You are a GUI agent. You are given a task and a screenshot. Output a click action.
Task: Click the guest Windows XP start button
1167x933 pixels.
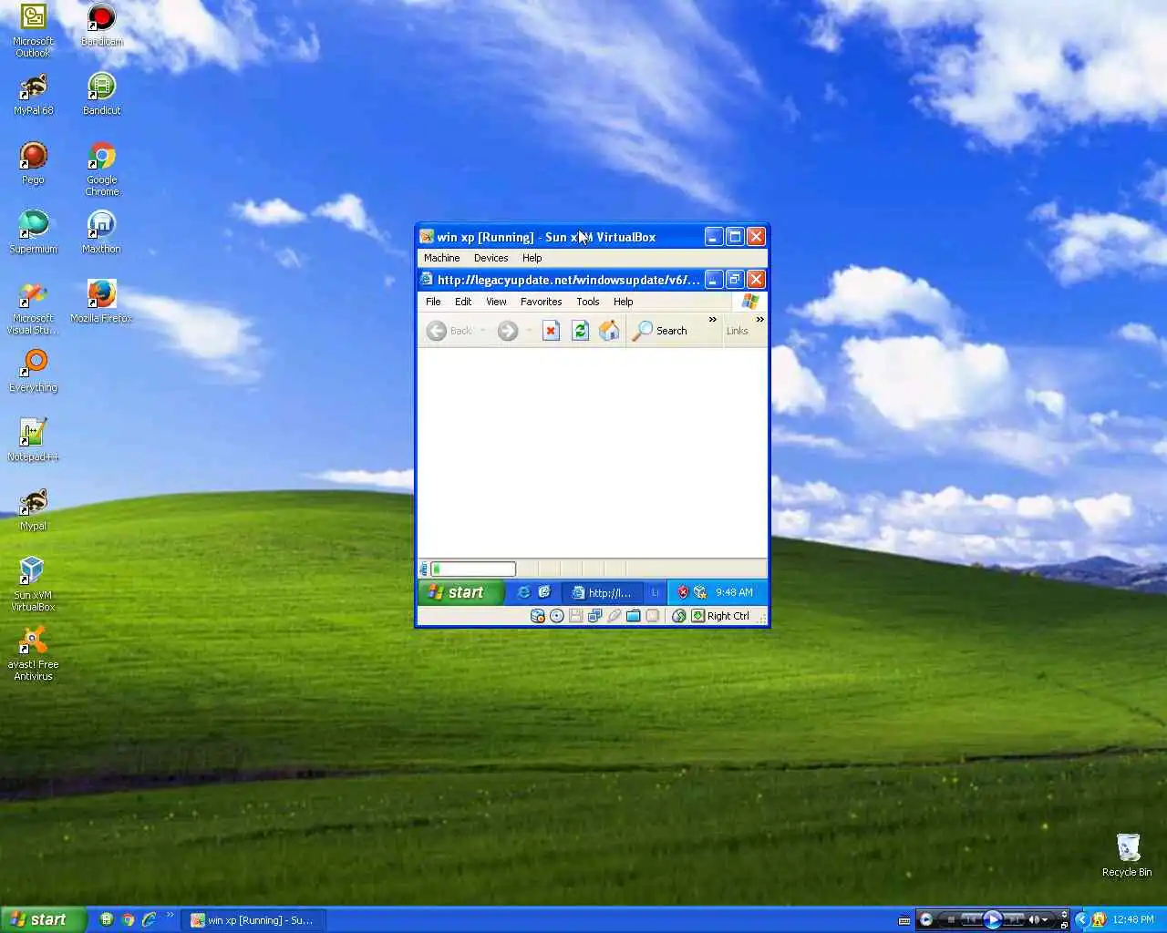tap(460, 592)
